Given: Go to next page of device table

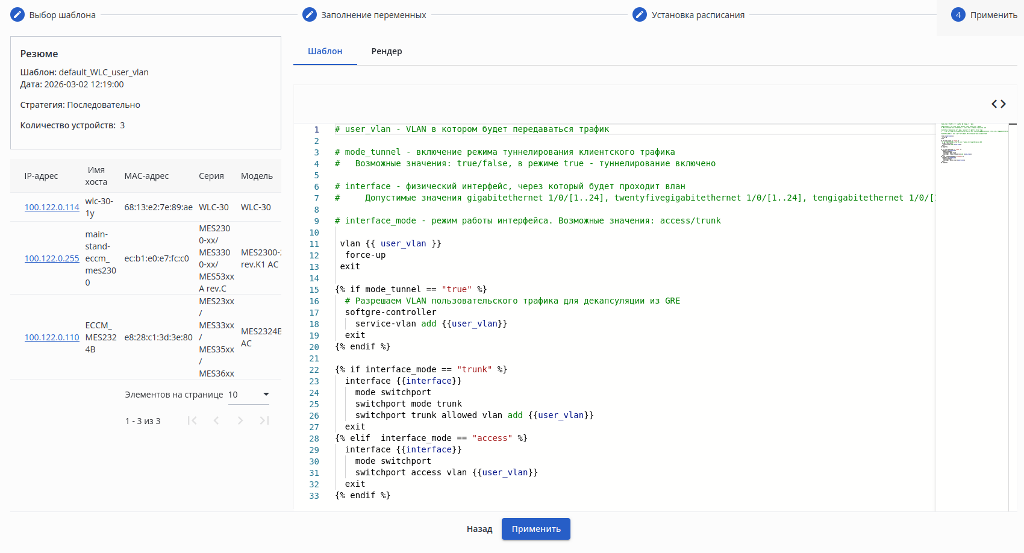Looking at the screenshot, I should click(x=240, y=421).
